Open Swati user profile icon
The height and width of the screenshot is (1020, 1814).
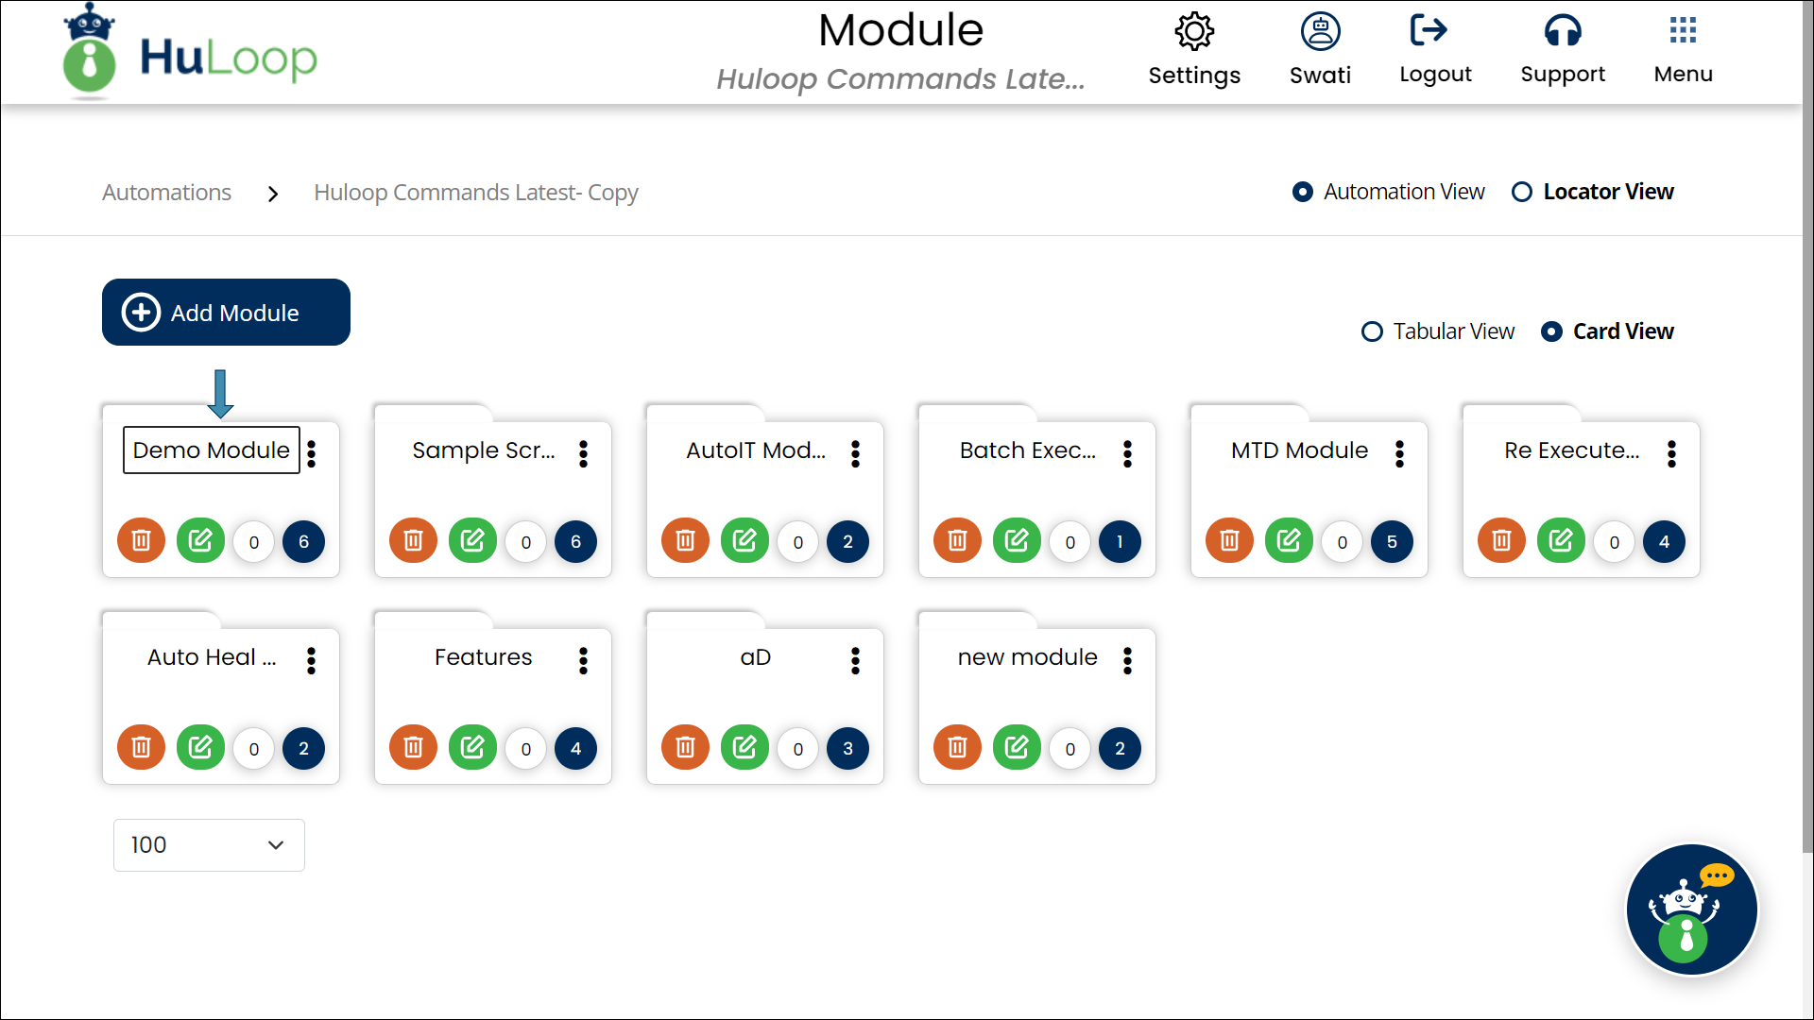click(x=1320, y=31)
